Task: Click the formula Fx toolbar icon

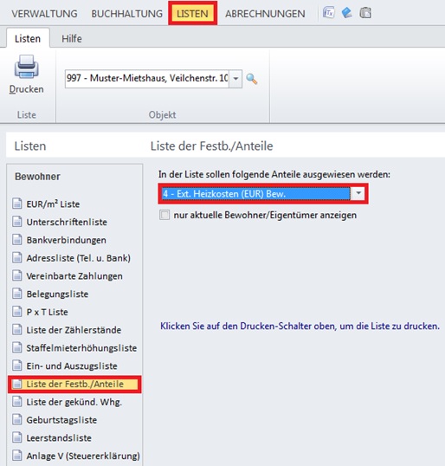Action: (x=328, y=13)
